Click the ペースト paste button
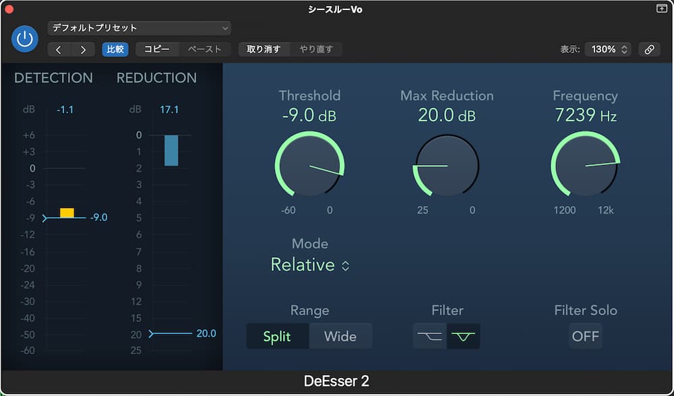This screenshot has height=396, width=674. click(205, 49)
